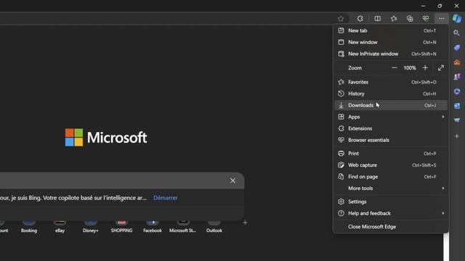The width and height of the screenshot is (465, 261).
Task: Open the sidebar Tools briefcase icon
Action: pyautogui.click(x=457, y=62)
